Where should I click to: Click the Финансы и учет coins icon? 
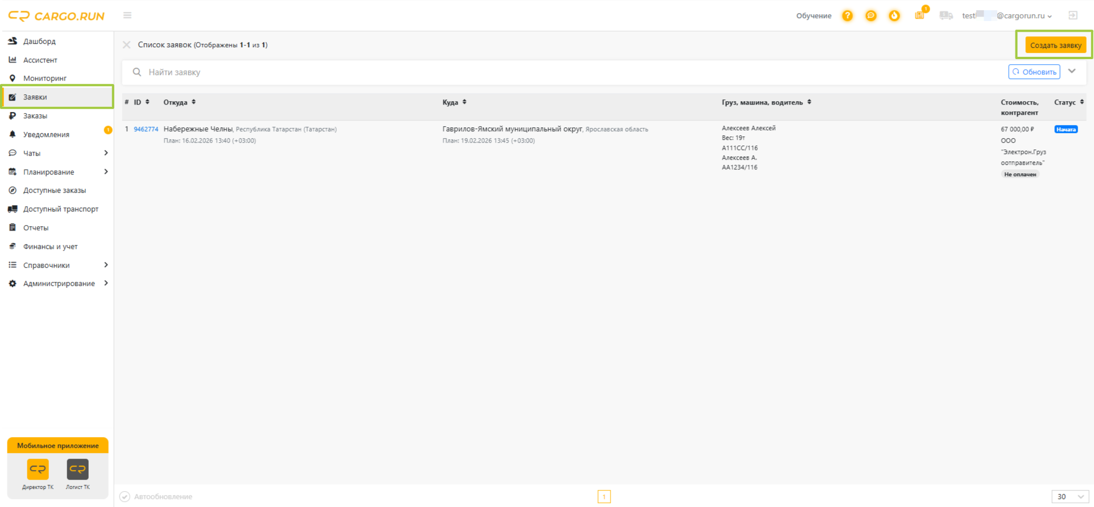pos(13,246)
